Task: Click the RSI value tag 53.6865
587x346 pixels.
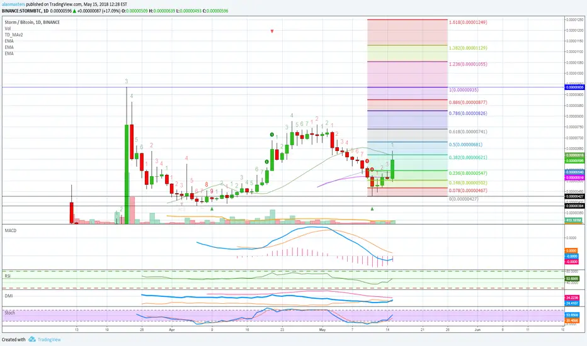Action: 572,279
